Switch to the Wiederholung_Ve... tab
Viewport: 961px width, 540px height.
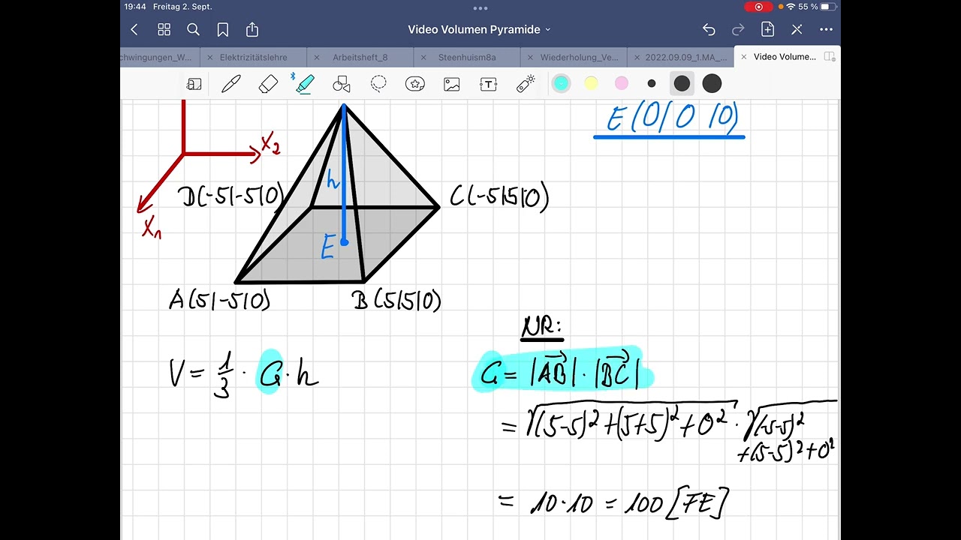tap(579, 57)
